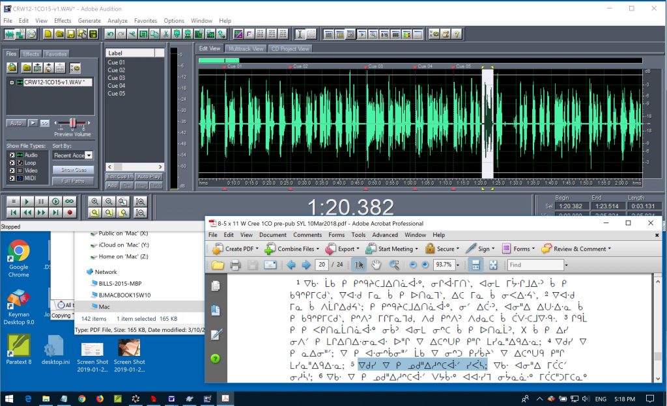
Task: Click Acrobat Zoom In plus circle
Action: tap(425, 265)
